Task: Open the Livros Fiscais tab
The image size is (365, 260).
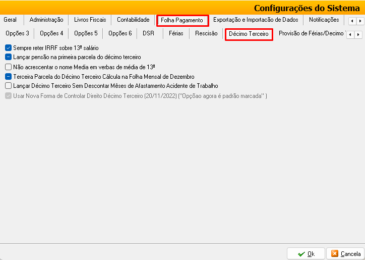Action: click(90, 20)
